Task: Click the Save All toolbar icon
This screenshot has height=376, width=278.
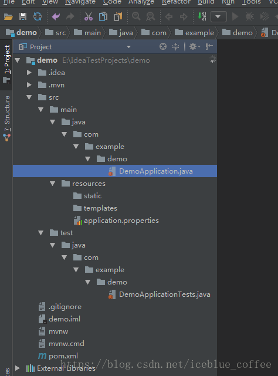Action: pos(23,16)
